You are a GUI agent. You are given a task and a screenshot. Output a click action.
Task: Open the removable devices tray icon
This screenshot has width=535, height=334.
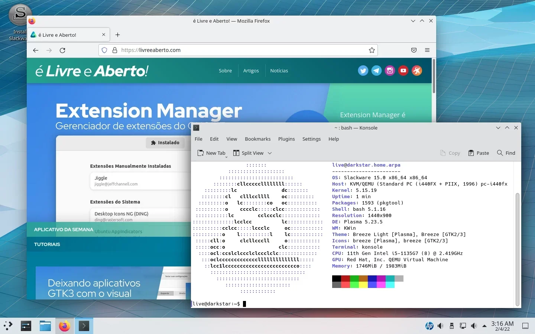pos(452,326)
